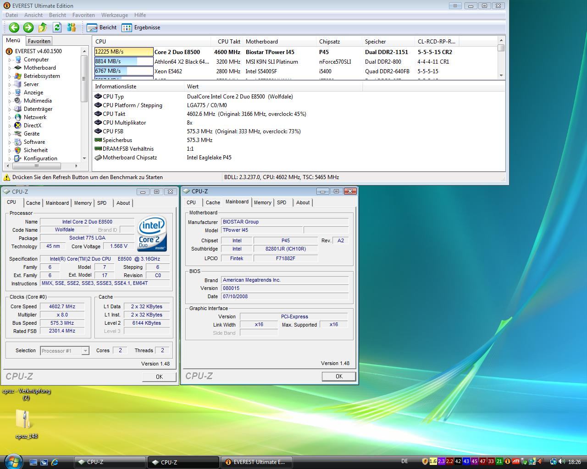The image size is (587, 469).
Task: Click the CPU column header
Action: (x=152, y=41)
